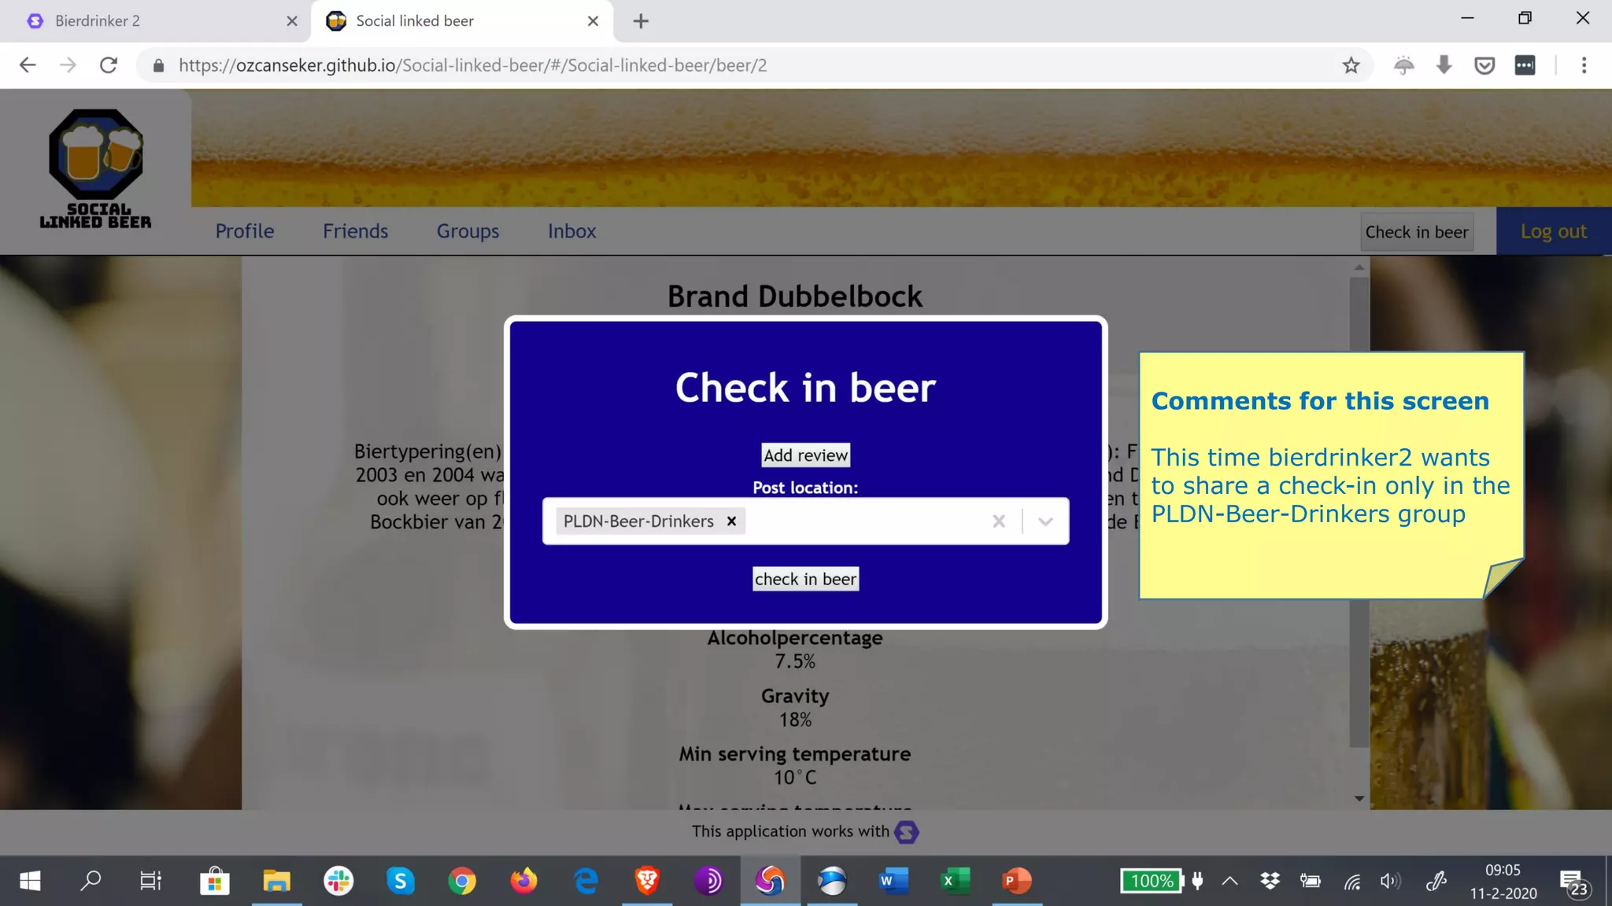Go to the Groups page

pos(468,231)
